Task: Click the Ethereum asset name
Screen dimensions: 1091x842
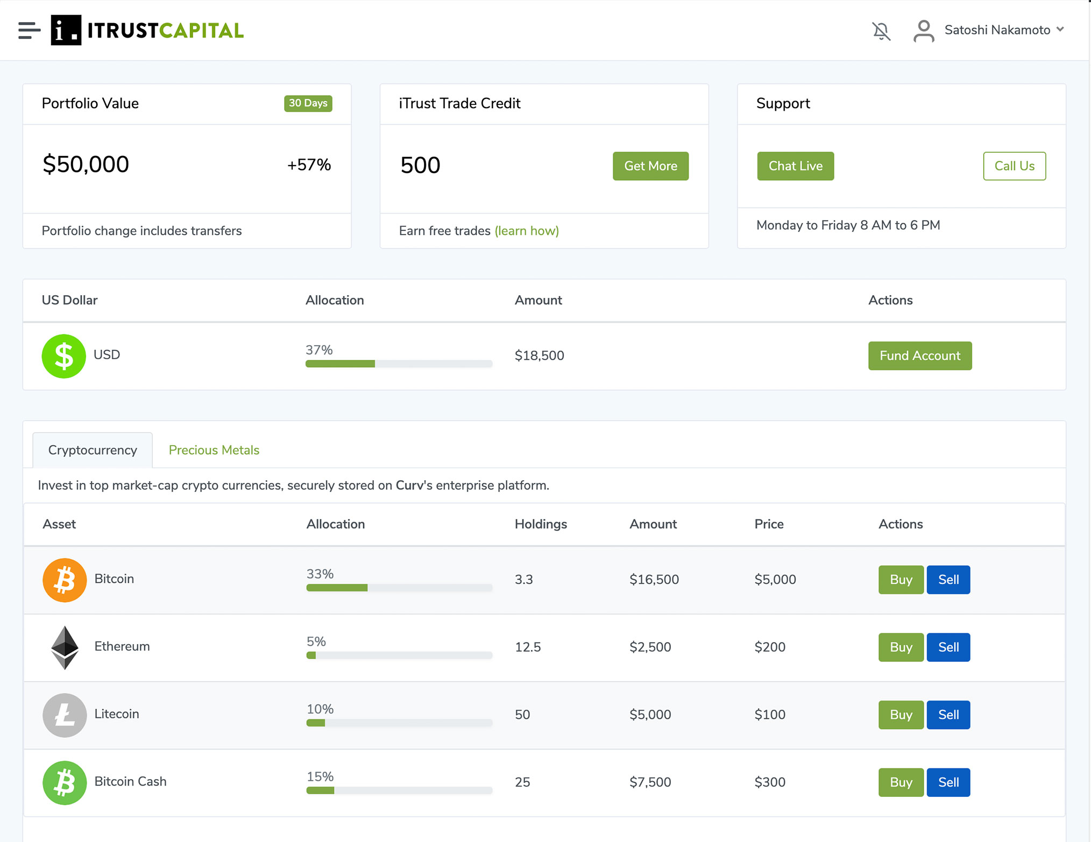Action: (122, 646)
